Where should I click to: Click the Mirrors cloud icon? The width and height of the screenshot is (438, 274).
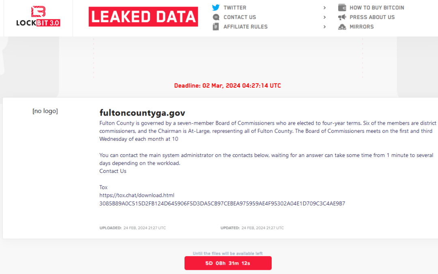(342, 27)
